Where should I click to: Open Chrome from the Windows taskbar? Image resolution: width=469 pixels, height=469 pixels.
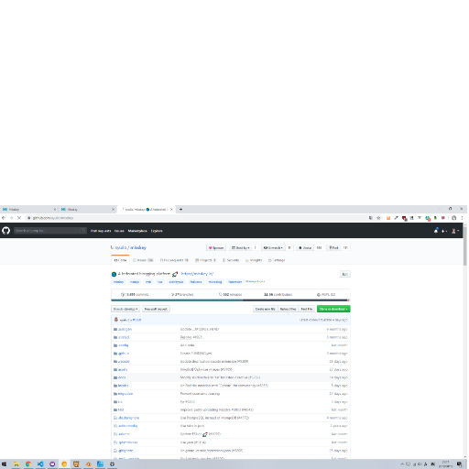coord(28,464)
